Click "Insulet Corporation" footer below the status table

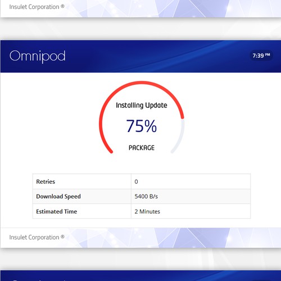click(37, 237)
